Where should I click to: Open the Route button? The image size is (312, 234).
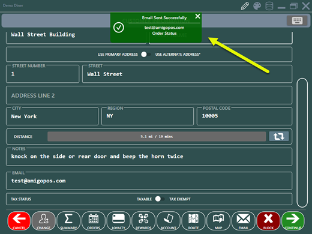click(193, 221)
